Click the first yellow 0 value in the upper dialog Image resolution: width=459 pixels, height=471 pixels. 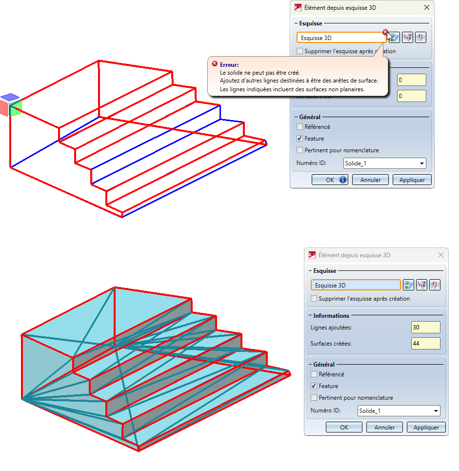[412, 80]
